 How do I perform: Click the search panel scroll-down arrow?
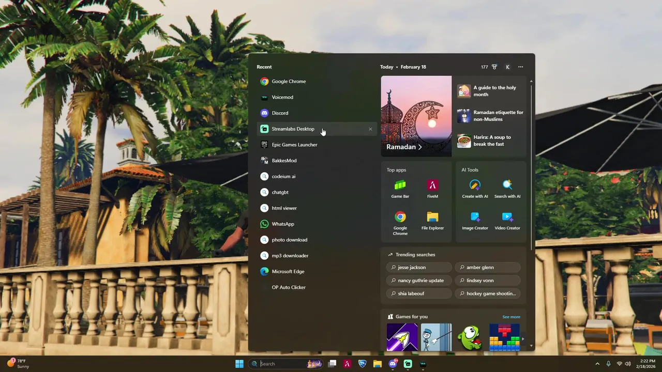531,346
